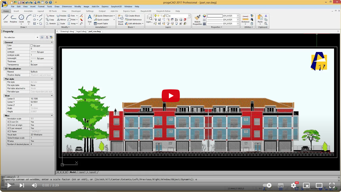341x192 pixels.
Task: Click the Insert Block icon
Action: [121, 20]
